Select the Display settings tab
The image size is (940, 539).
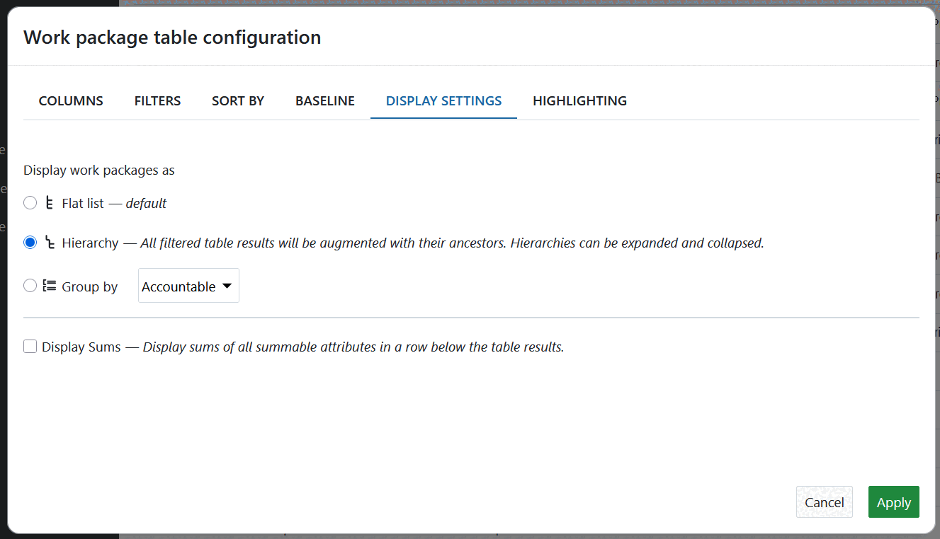443,101
